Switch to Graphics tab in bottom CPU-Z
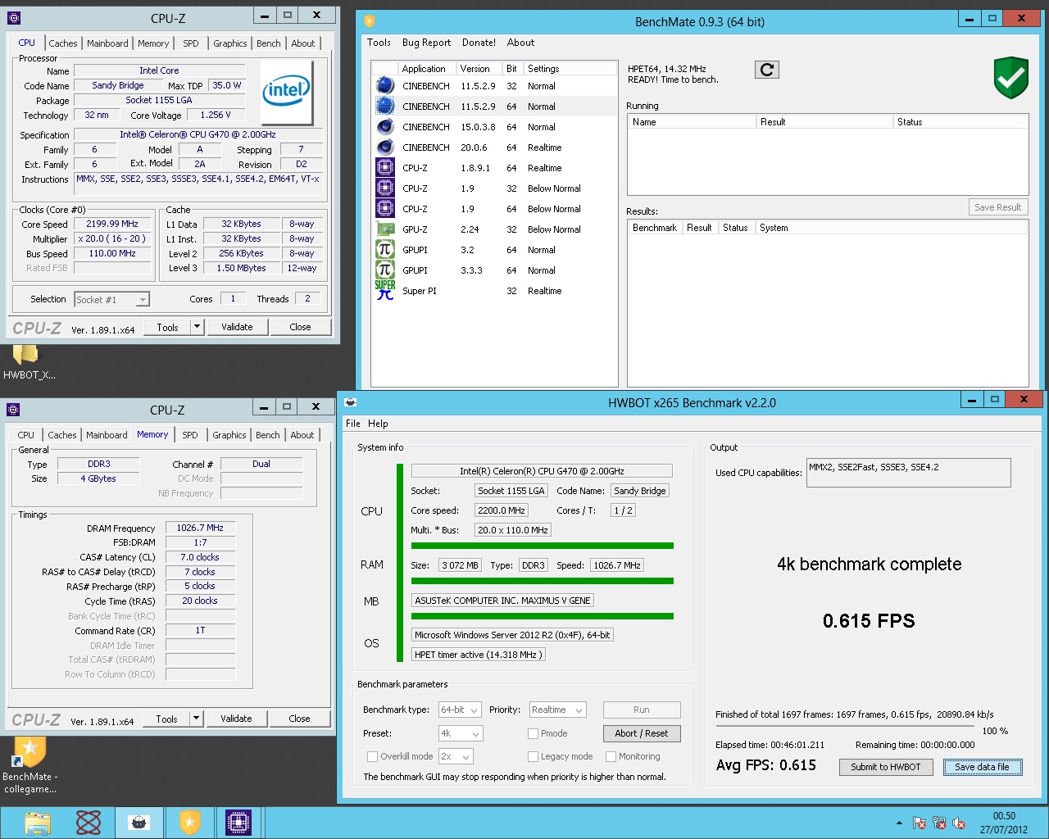 point(229,435)
